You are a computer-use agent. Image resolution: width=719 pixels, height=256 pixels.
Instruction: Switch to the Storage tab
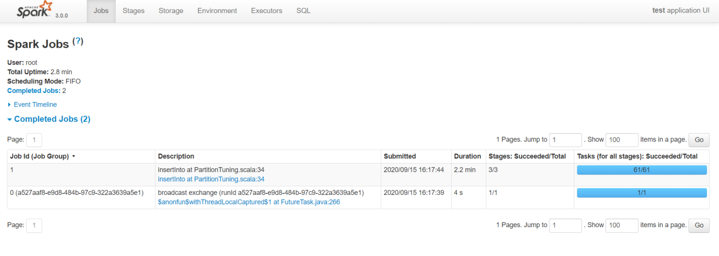pyautogui.click(x=171, y=11)
